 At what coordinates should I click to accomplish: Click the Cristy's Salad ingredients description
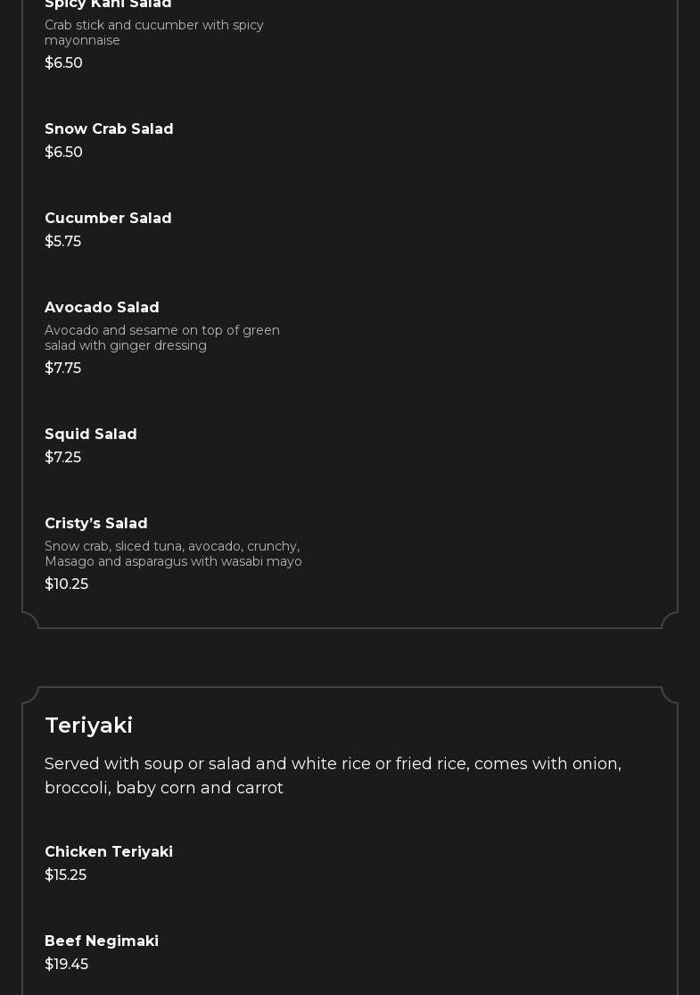(x=173, y=554)
